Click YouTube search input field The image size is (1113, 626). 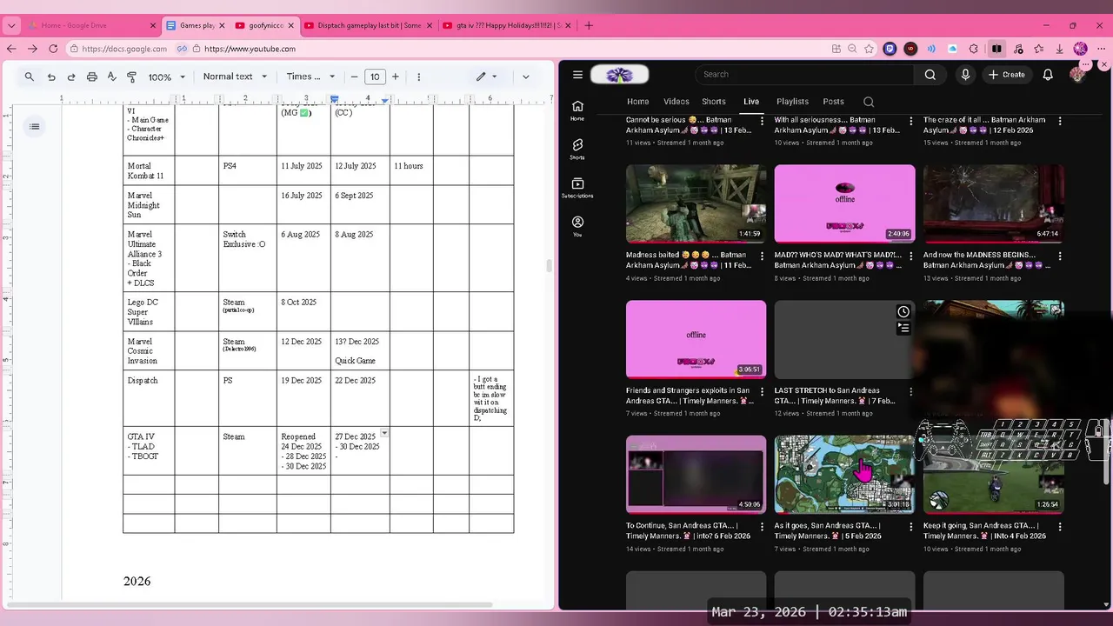(804, 75)
